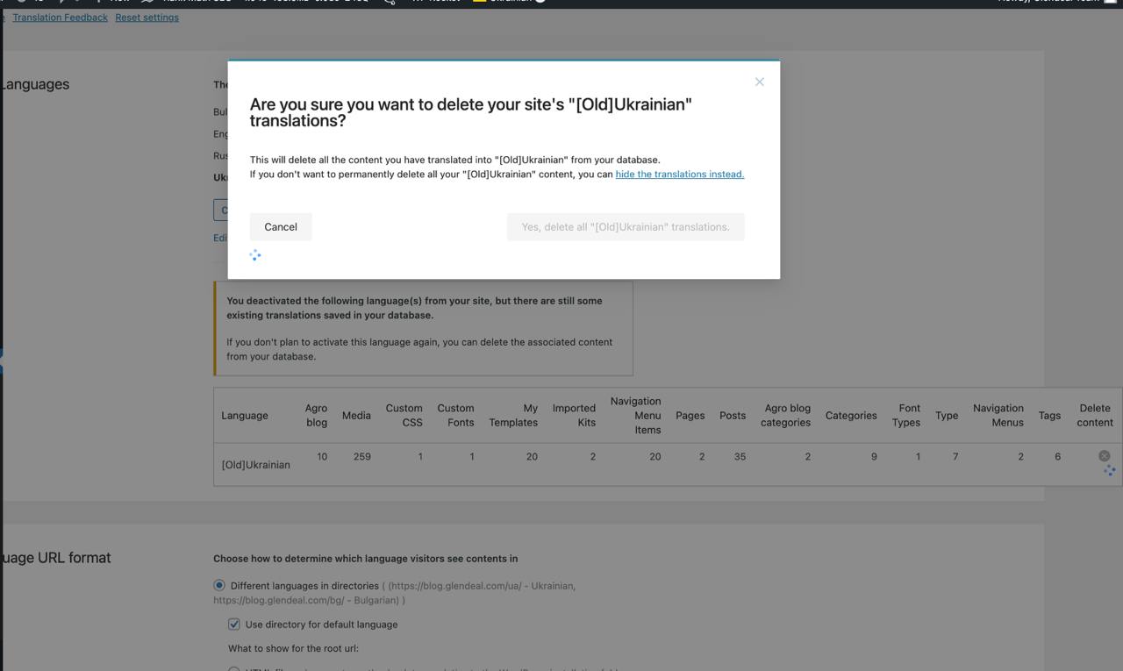This screenshot has height=671, width=1123.
Task: Click the 'Imported Kits' column header
Action: pyautogui.click(x=575, y=416)
